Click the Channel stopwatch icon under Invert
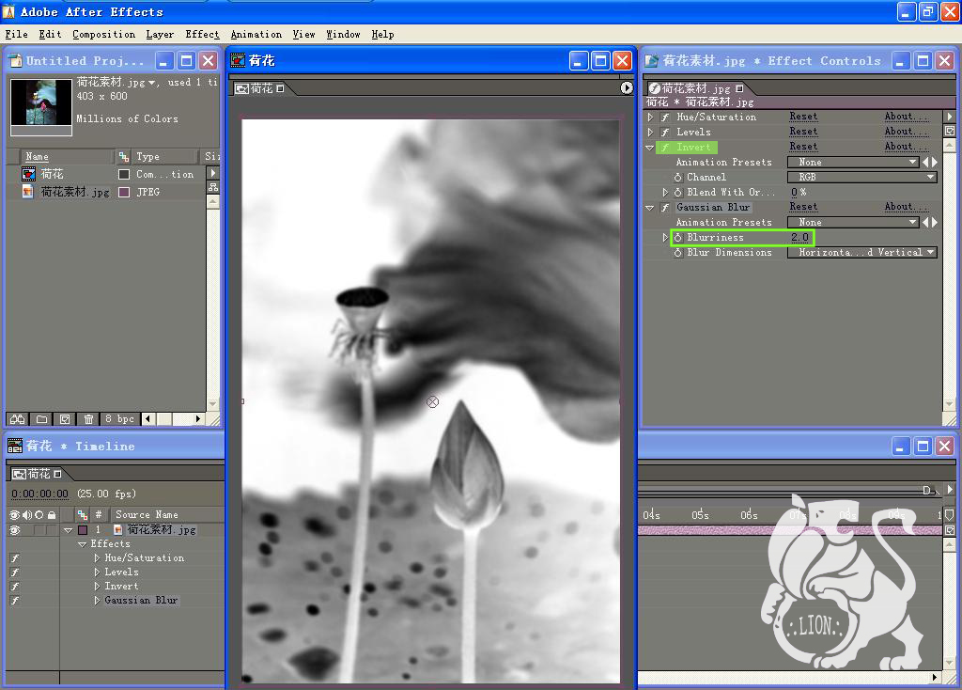This screenshot has height=690, width=962. pos(678,178)
